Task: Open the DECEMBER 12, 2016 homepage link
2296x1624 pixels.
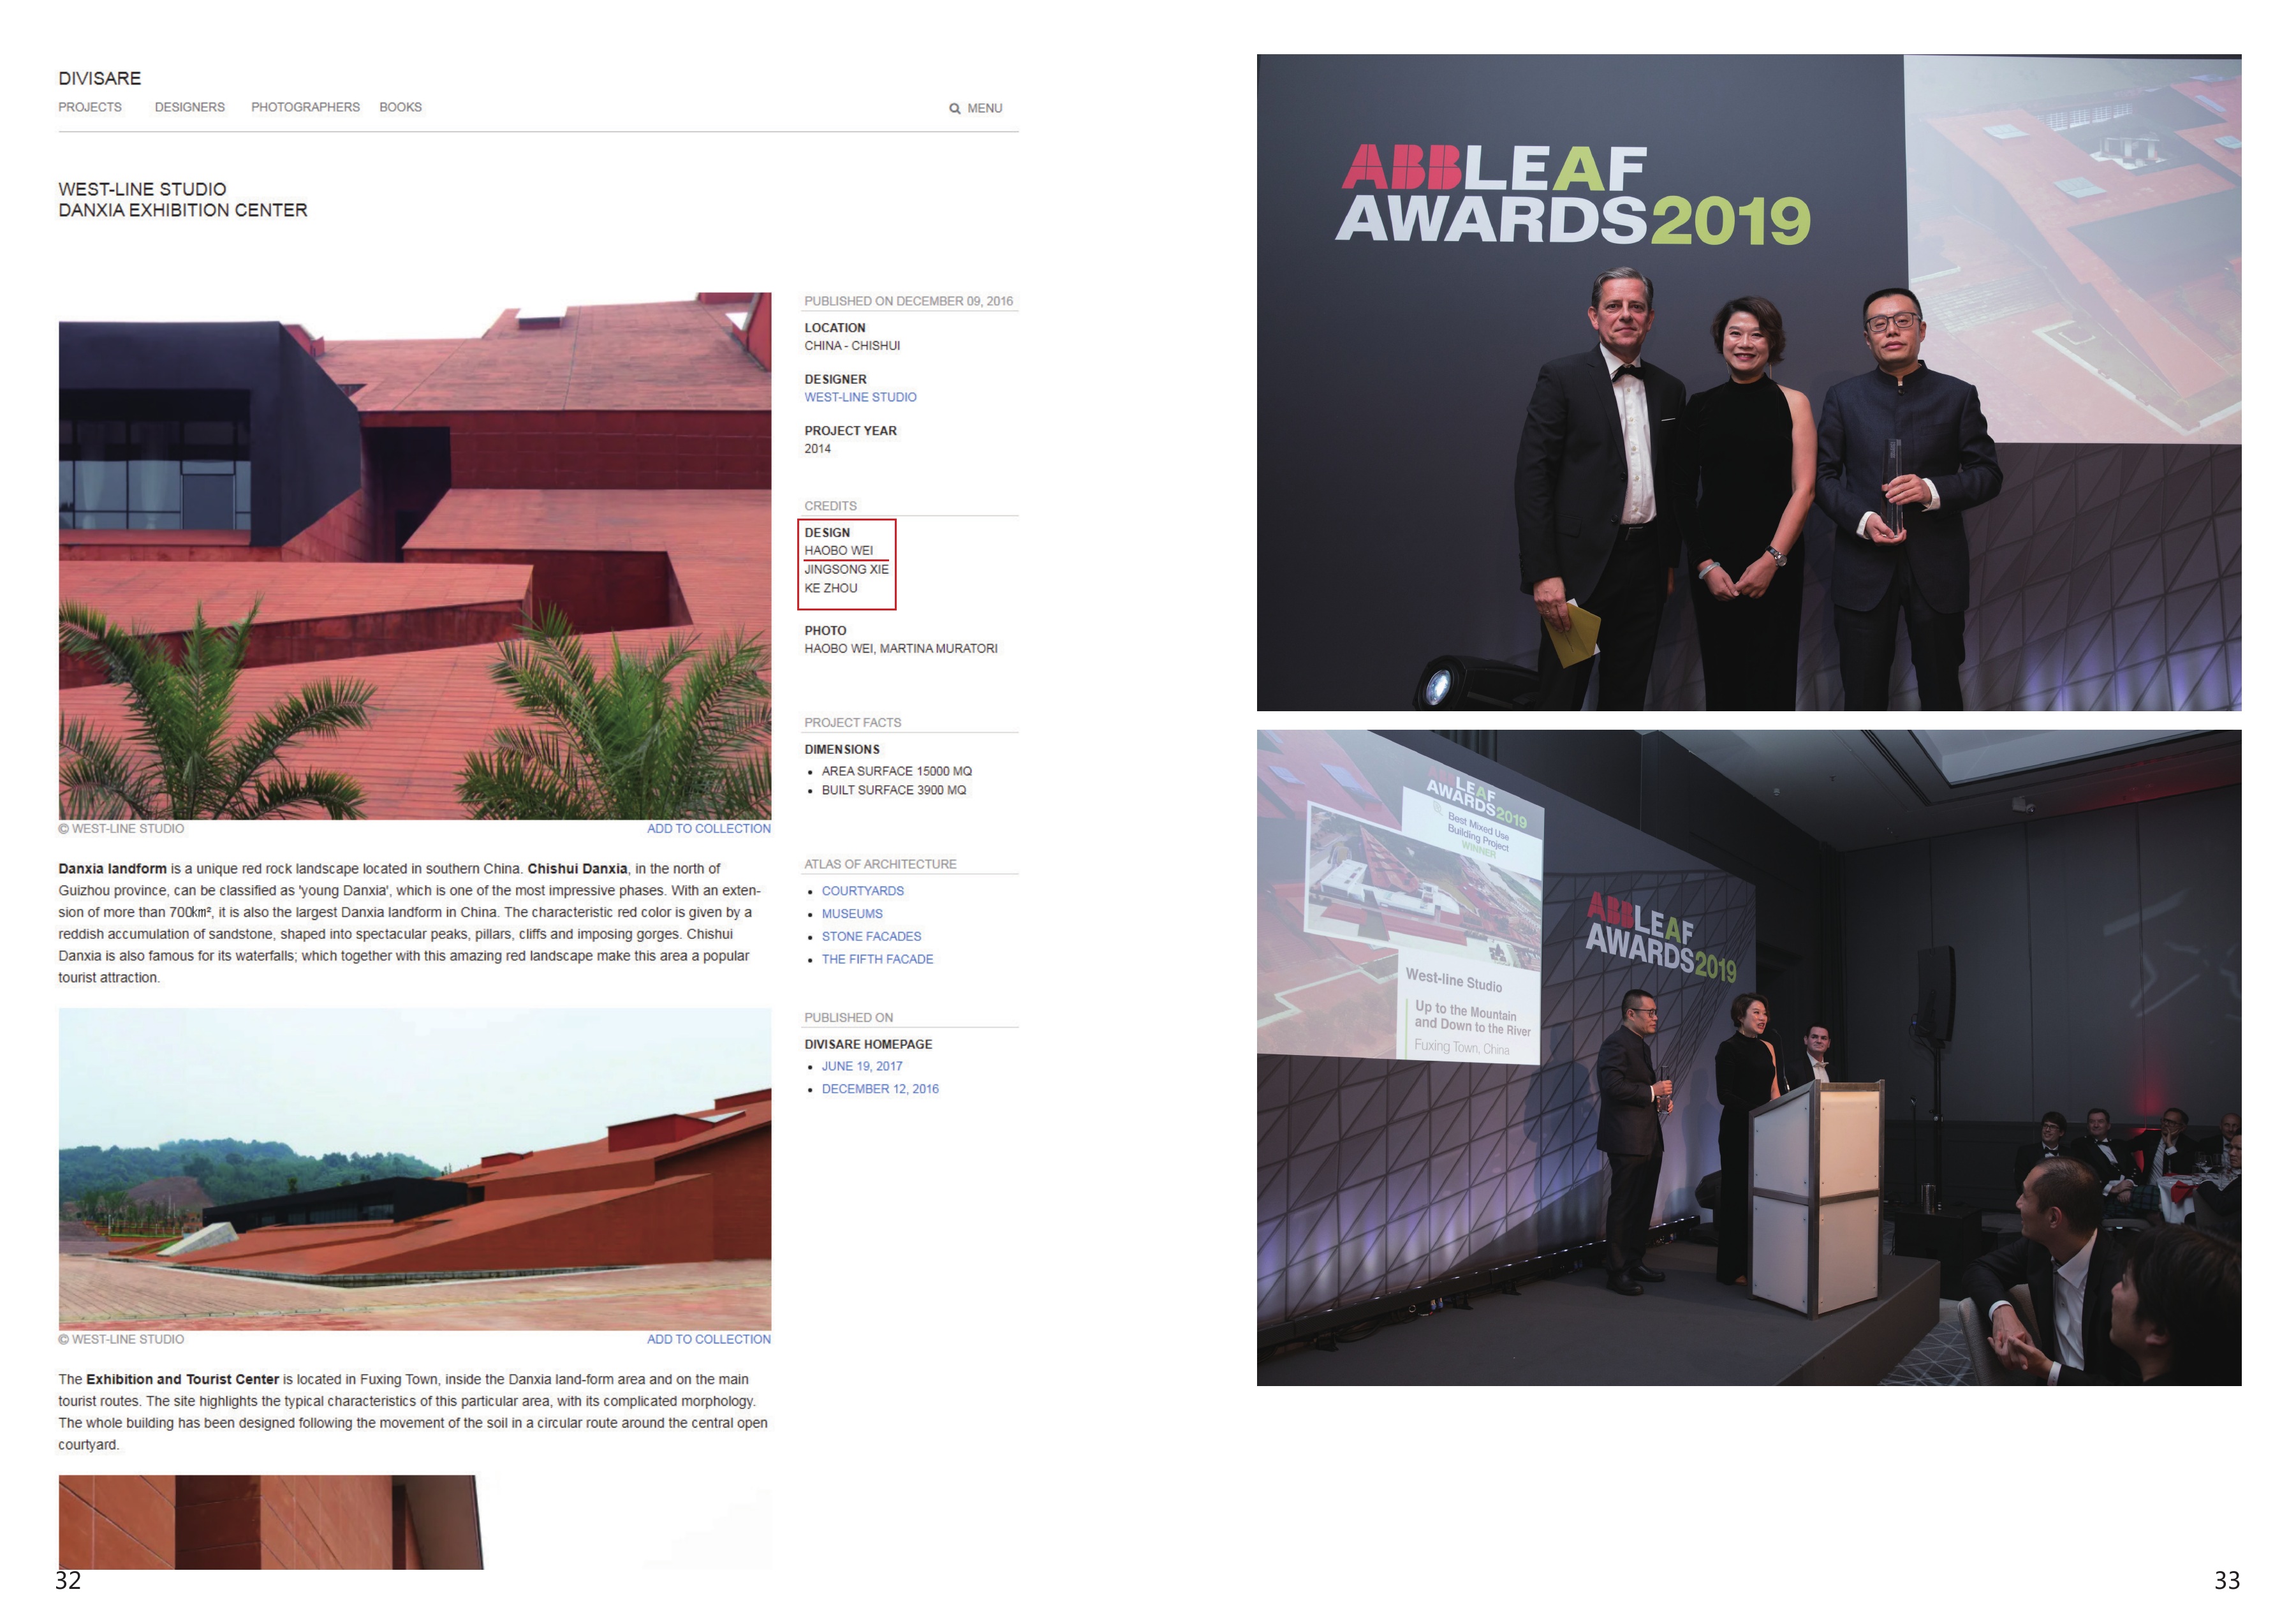Action: (x=880, y=1089)
